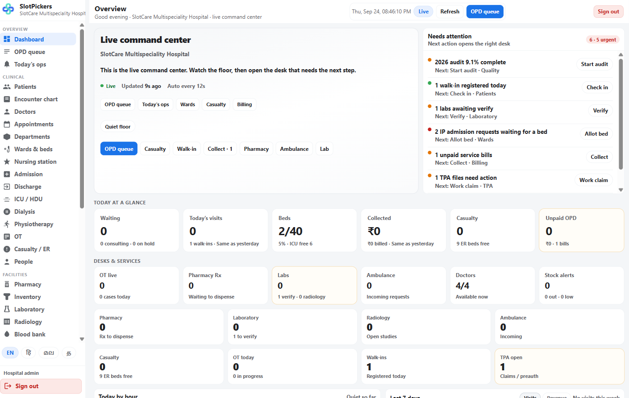Click Start audit button

594,64
